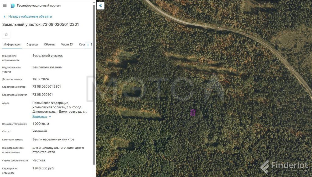Open the Информация tab

12,45
